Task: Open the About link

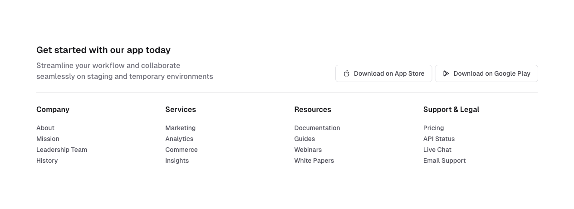Action: [45, 128]
